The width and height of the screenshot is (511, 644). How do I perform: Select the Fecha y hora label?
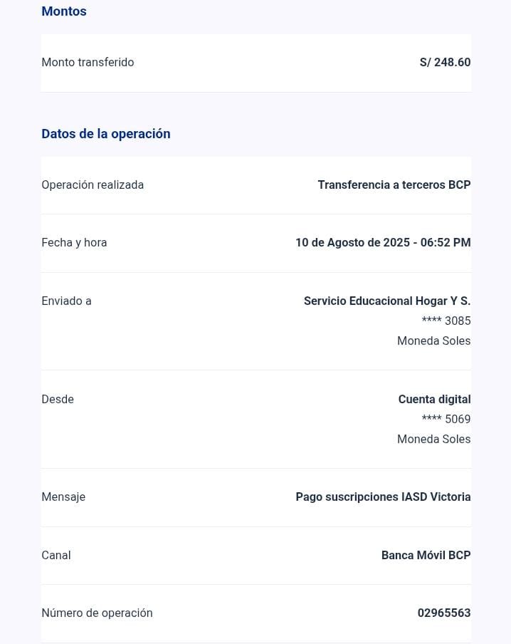coord(74,243)
